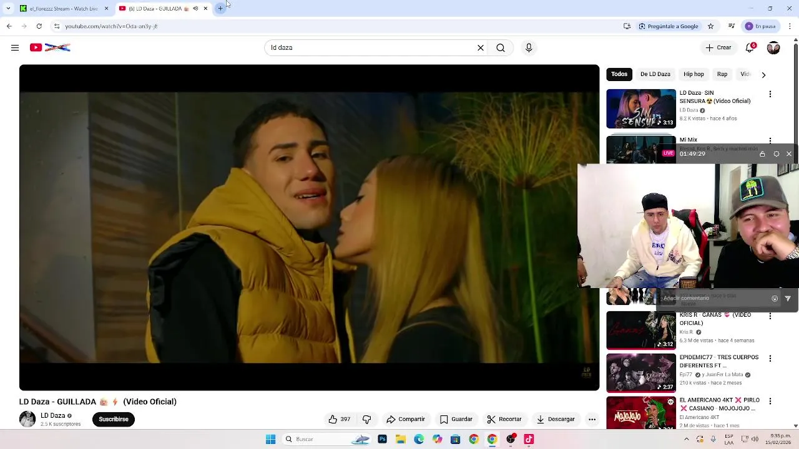Send comment with the arrow in live overlay
Screen dimensions: 799x449
click(788, 298)
